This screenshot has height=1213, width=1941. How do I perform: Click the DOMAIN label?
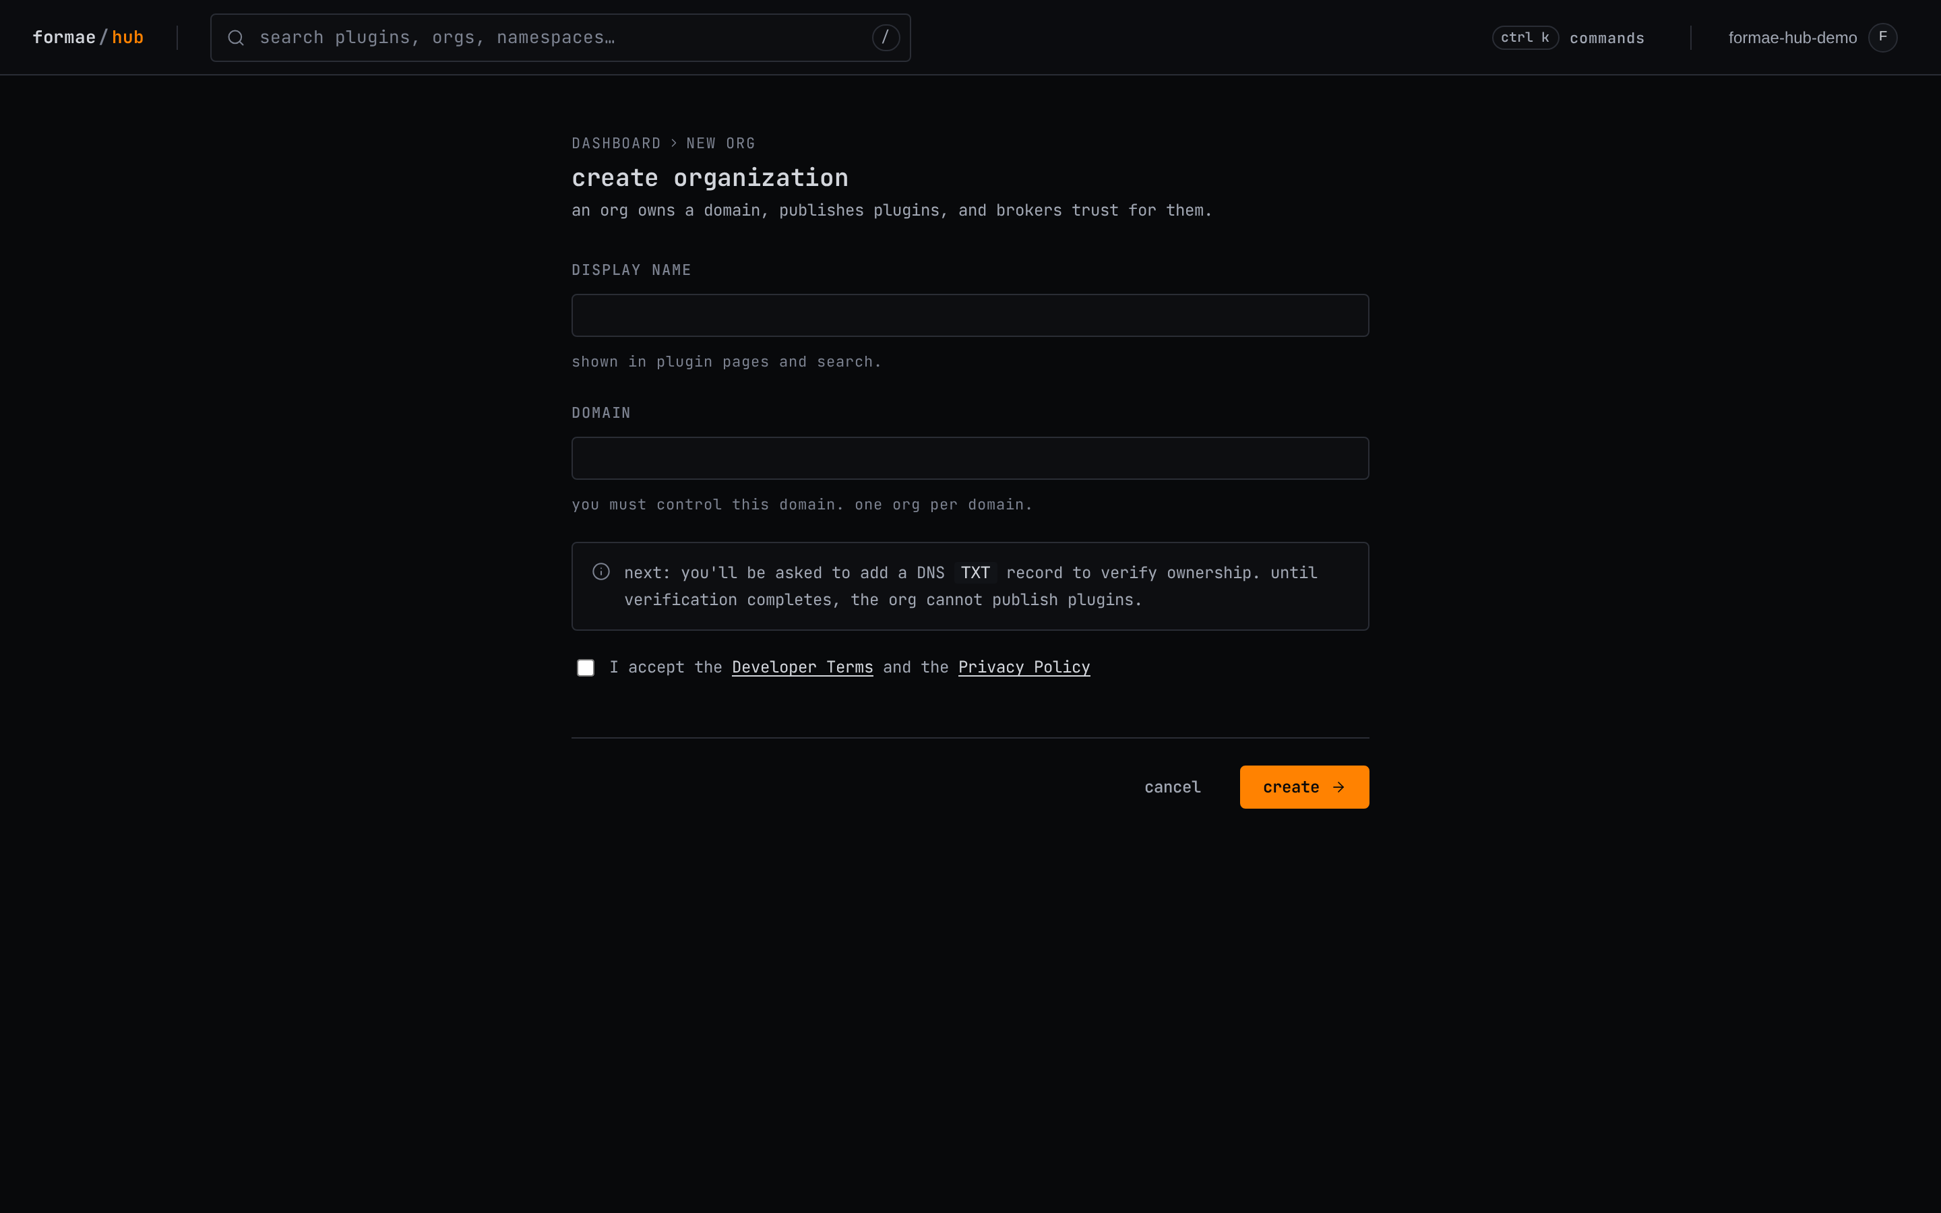point(600,413)
